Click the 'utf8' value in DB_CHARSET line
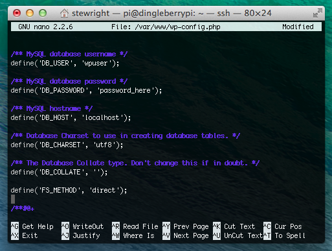The height and width of the screenshot is (251, 332). pos(105,145)
